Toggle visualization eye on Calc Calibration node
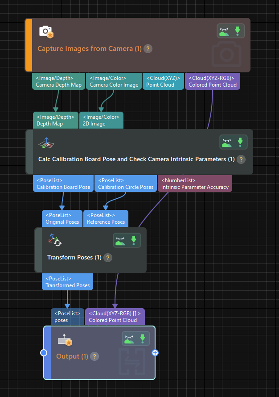Viewport: 279px width, 397px height. pyautogui.click(x=227, y=142)
